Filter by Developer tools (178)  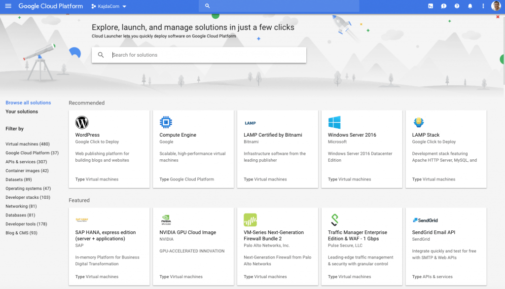[x=26, y=224]
